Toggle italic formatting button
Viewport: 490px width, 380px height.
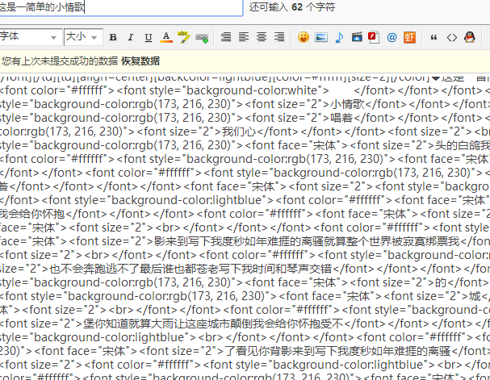131,37
